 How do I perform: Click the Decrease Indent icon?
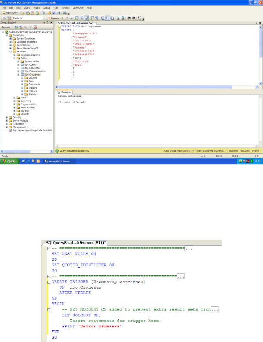pos(129,18)
